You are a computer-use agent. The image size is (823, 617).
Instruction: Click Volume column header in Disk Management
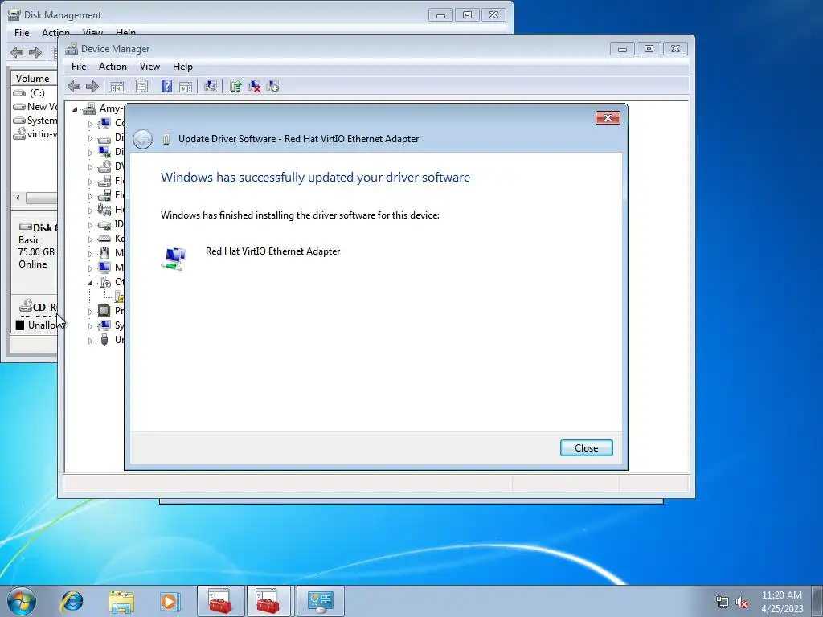tap(32, 78)
